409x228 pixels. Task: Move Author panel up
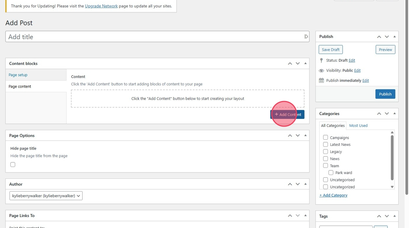pyautogui.click(x=290, y=184)
